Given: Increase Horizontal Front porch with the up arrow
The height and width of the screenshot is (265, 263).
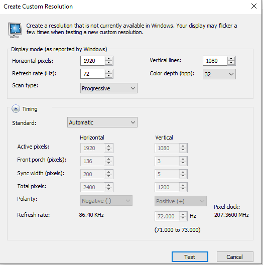Looking at the screenshot, I should point(109,159).
